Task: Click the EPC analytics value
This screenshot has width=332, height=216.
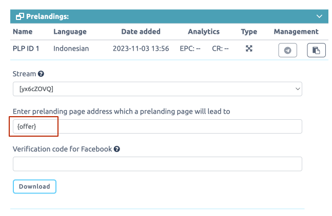Action: point(190,49)
